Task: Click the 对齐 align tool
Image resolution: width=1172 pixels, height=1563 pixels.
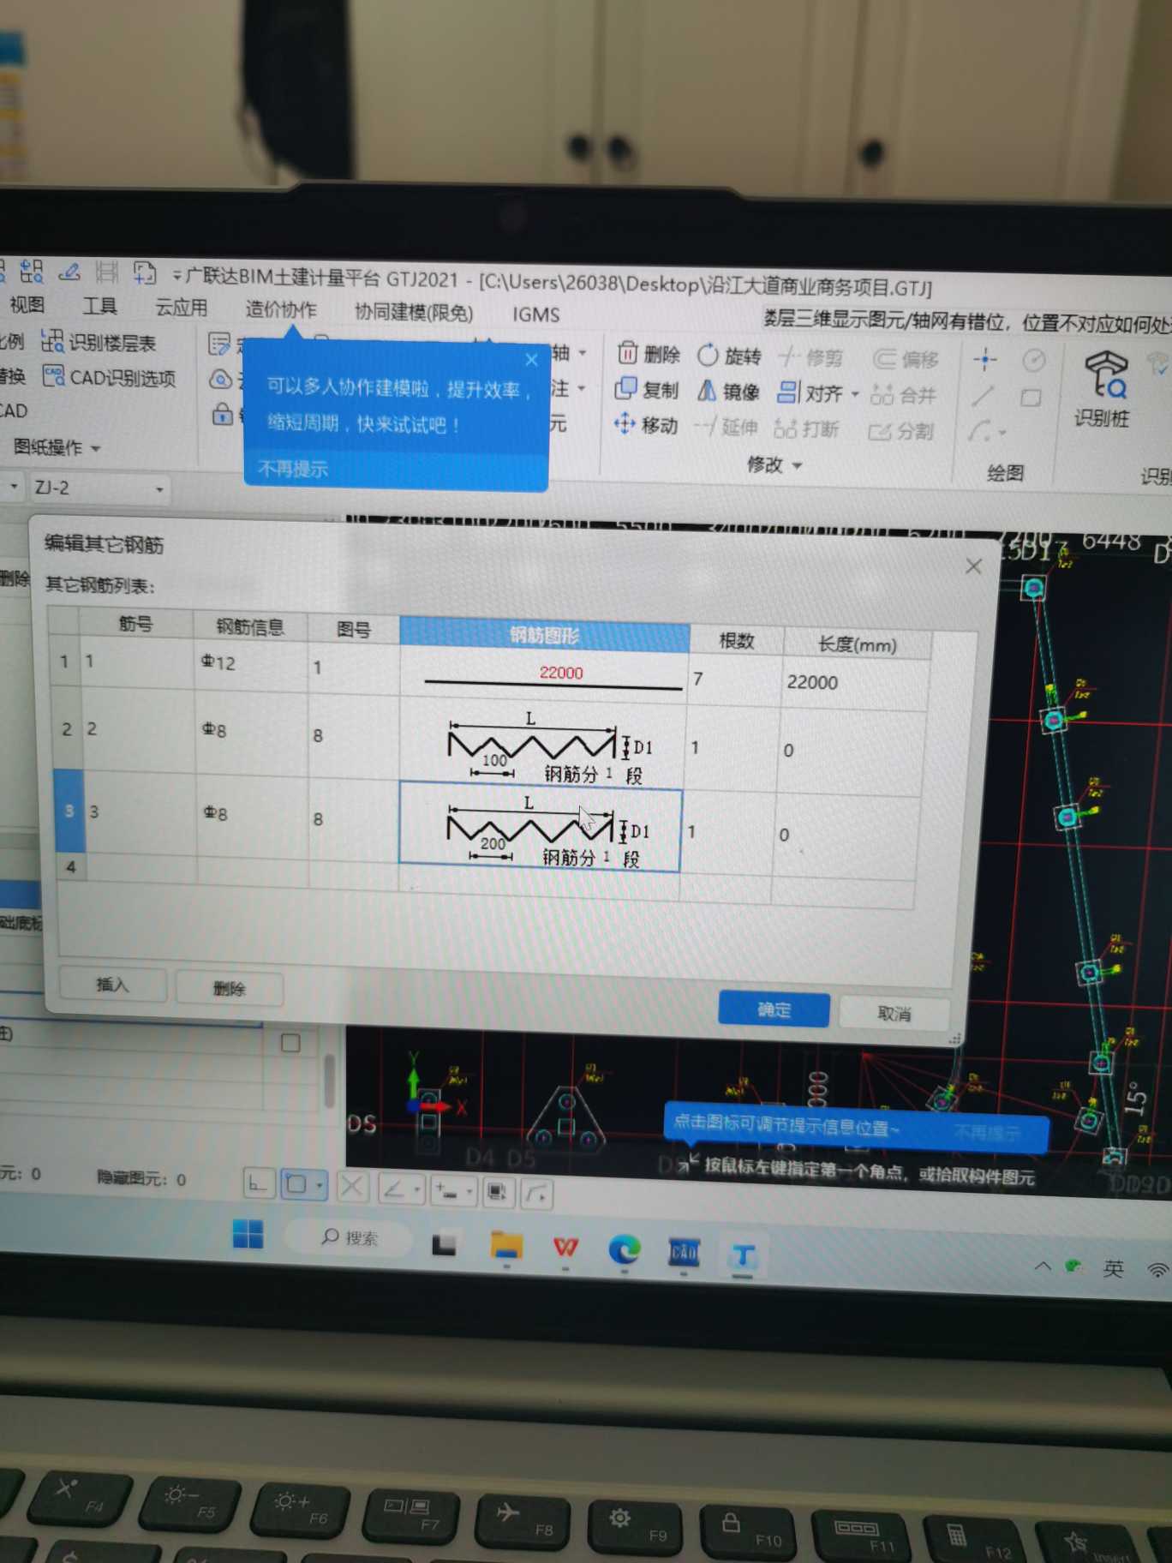Action: click(x=810, y=393)
